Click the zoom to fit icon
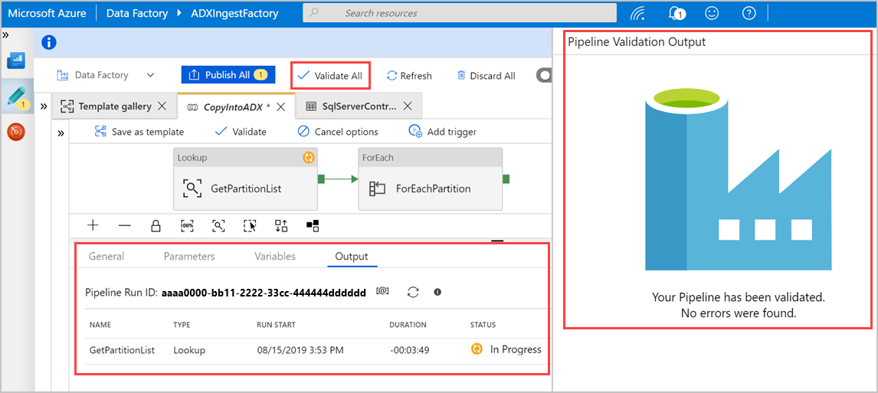The width and height of the screenshot is (878, 393). tap(218, 225)
